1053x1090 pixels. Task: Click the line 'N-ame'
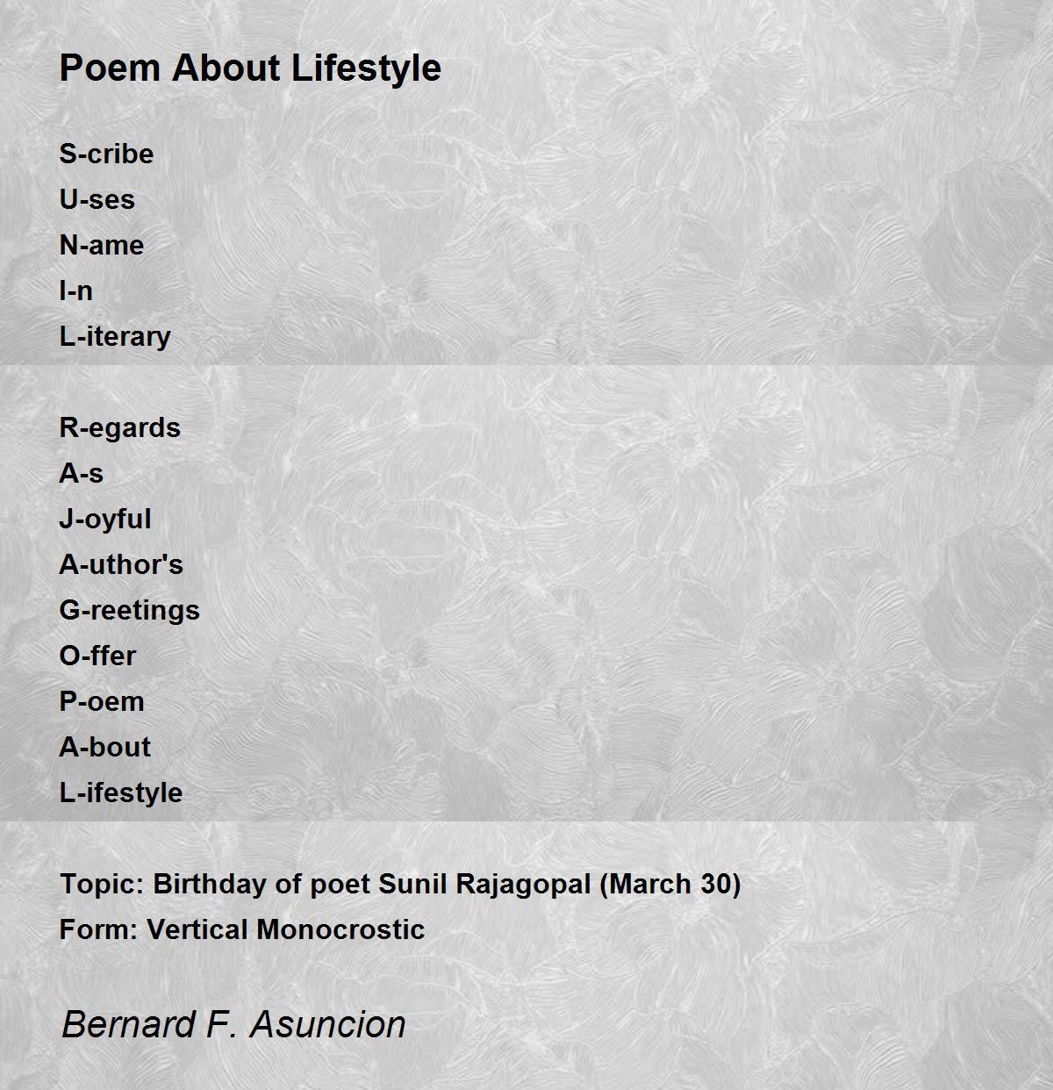(101, 245)
